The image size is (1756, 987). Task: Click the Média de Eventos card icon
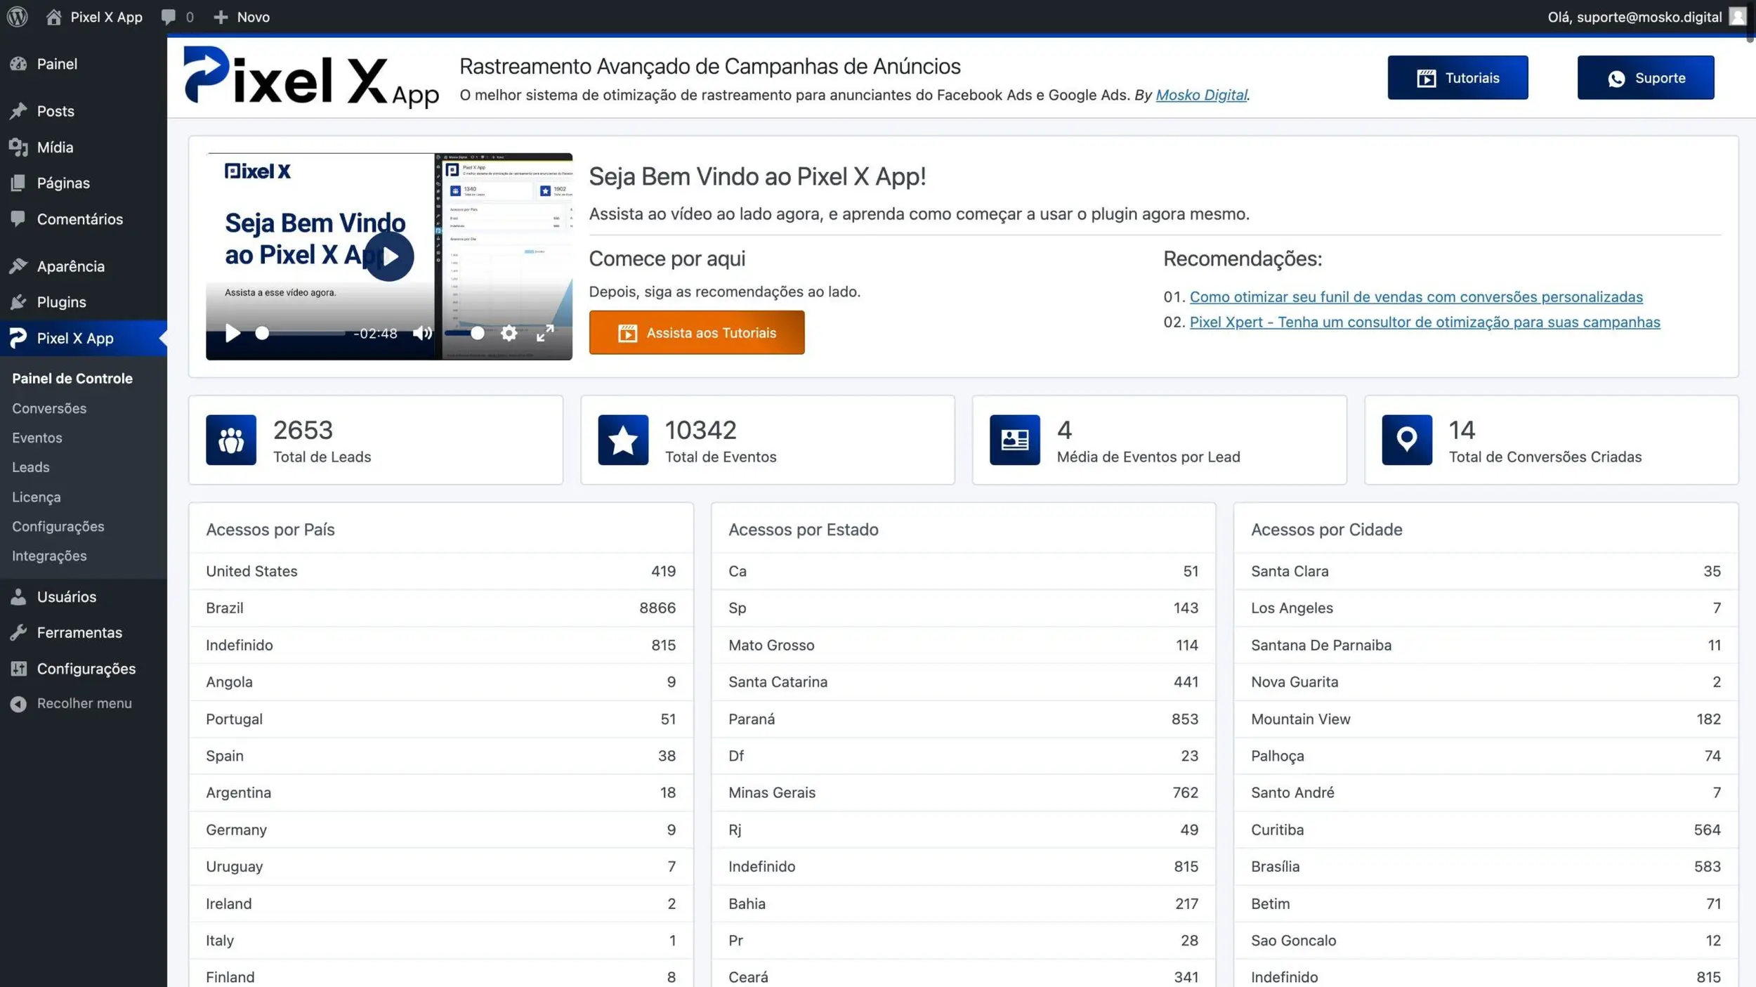[x=1014, y=440]
